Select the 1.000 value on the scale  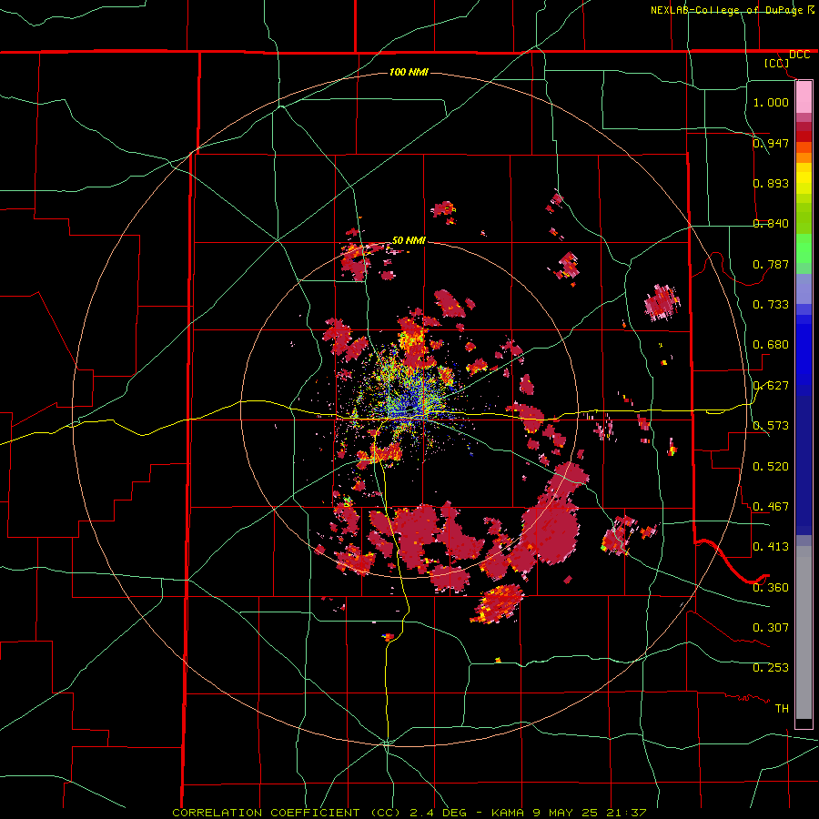click(x=771, y=102)
